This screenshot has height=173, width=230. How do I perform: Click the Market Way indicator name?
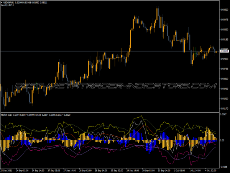point(7,115)
